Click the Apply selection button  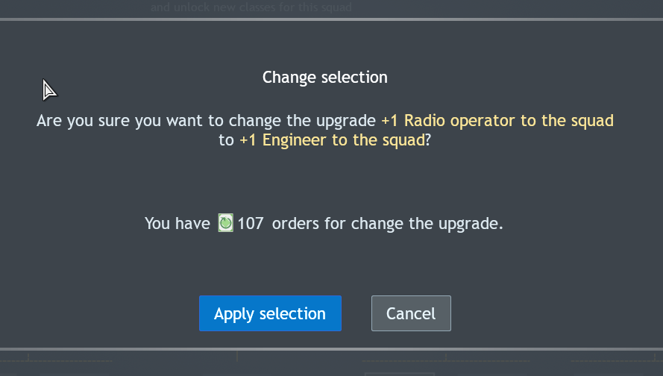click(270, 313)
